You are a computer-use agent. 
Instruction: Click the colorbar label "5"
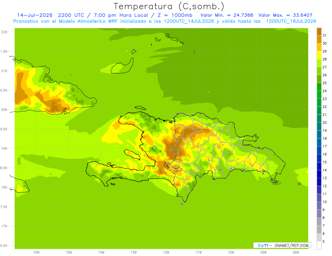click(324, 241)
